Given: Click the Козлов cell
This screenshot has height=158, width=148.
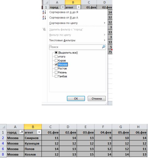Looking at the screenshot, I should tap(33, 154).
